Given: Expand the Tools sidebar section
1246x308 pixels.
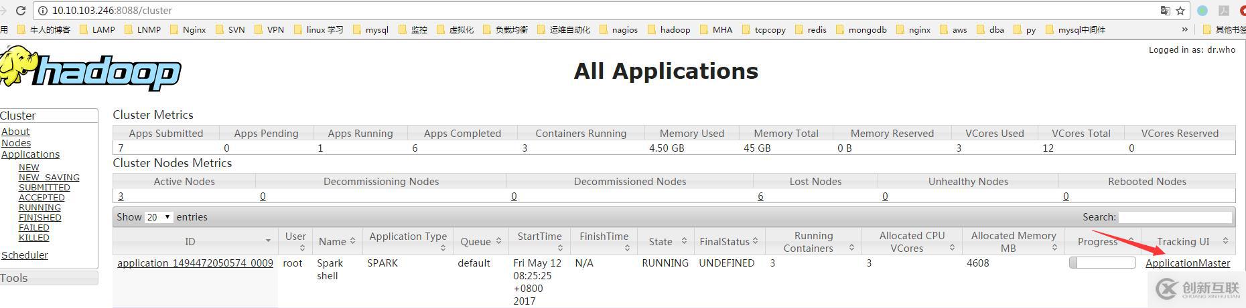Looking at the screenshot, I should coord(49,278).
